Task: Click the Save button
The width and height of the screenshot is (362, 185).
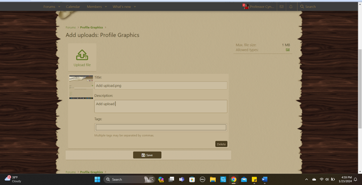Action: 147,155
